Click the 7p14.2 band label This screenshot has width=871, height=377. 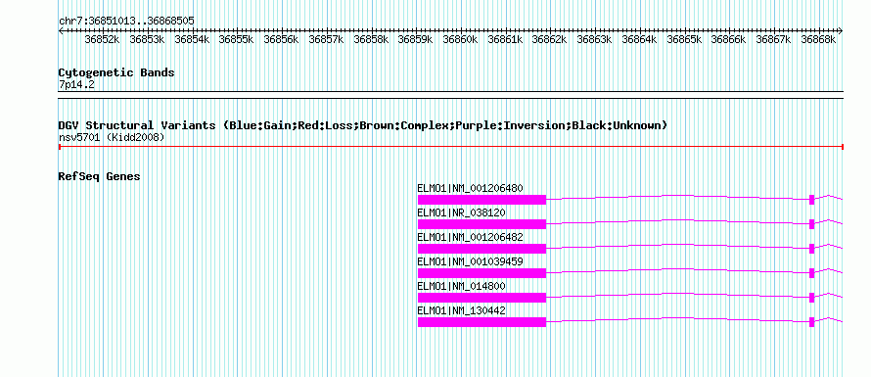coord(76,85)
